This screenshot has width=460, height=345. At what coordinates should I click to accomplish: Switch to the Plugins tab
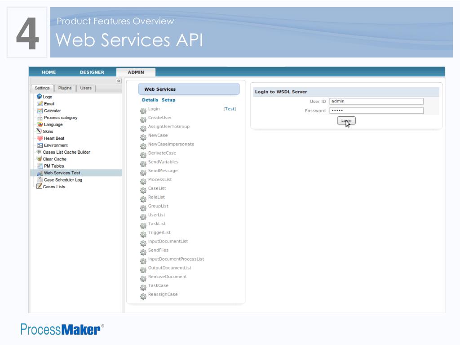65,88
